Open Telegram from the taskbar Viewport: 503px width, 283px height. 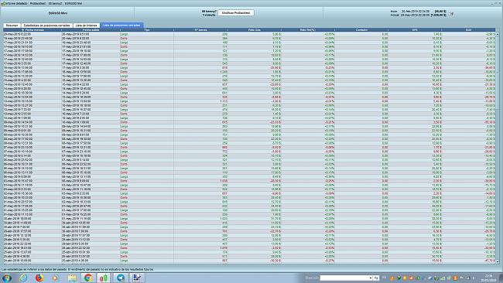tap(121, 278)
